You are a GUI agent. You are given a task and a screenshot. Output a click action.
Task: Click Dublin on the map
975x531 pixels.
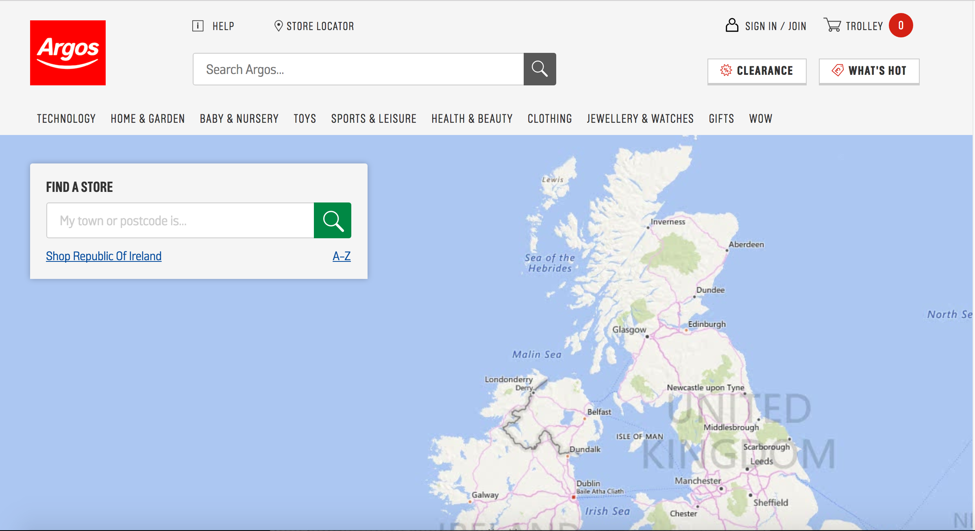[x=588, y=483]
